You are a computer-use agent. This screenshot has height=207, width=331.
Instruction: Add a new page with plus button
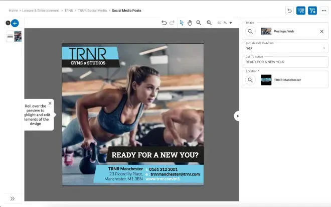point(15,23)
